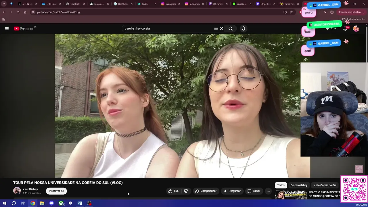This screenshot has height=207, width=368.
Task: Open Task View on the taskbar
Action: pyautogui.click(x=23, y=203)
